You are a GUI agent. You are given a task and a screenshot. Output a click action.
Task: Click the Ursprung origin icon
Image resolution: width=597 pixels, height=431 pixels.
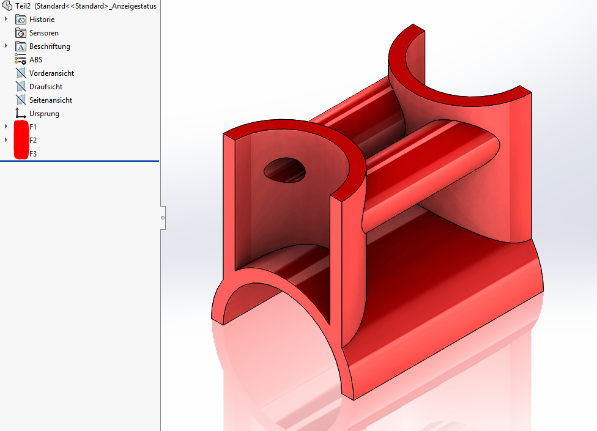click(21, 114)
